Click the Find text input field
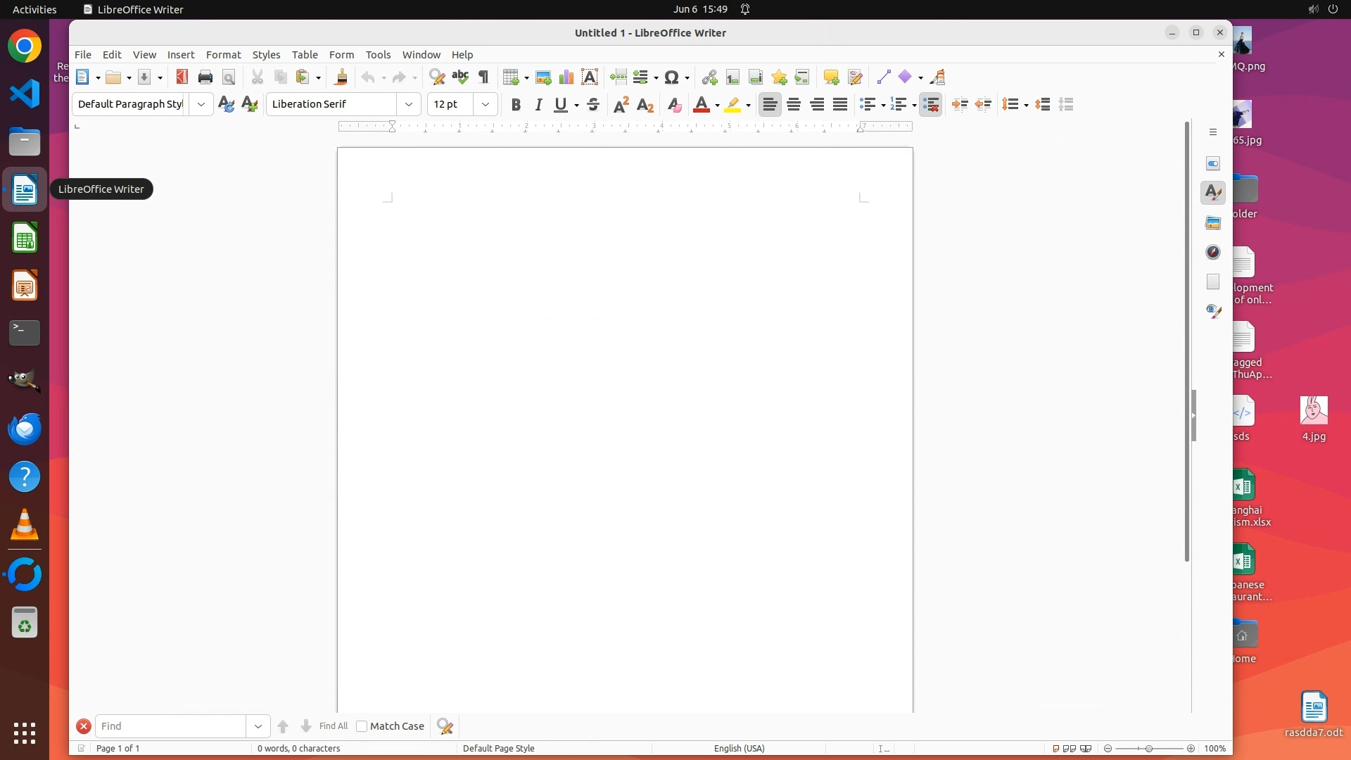Image resolution: width=1351 pixels, height=760 pixels. point(171,726)
